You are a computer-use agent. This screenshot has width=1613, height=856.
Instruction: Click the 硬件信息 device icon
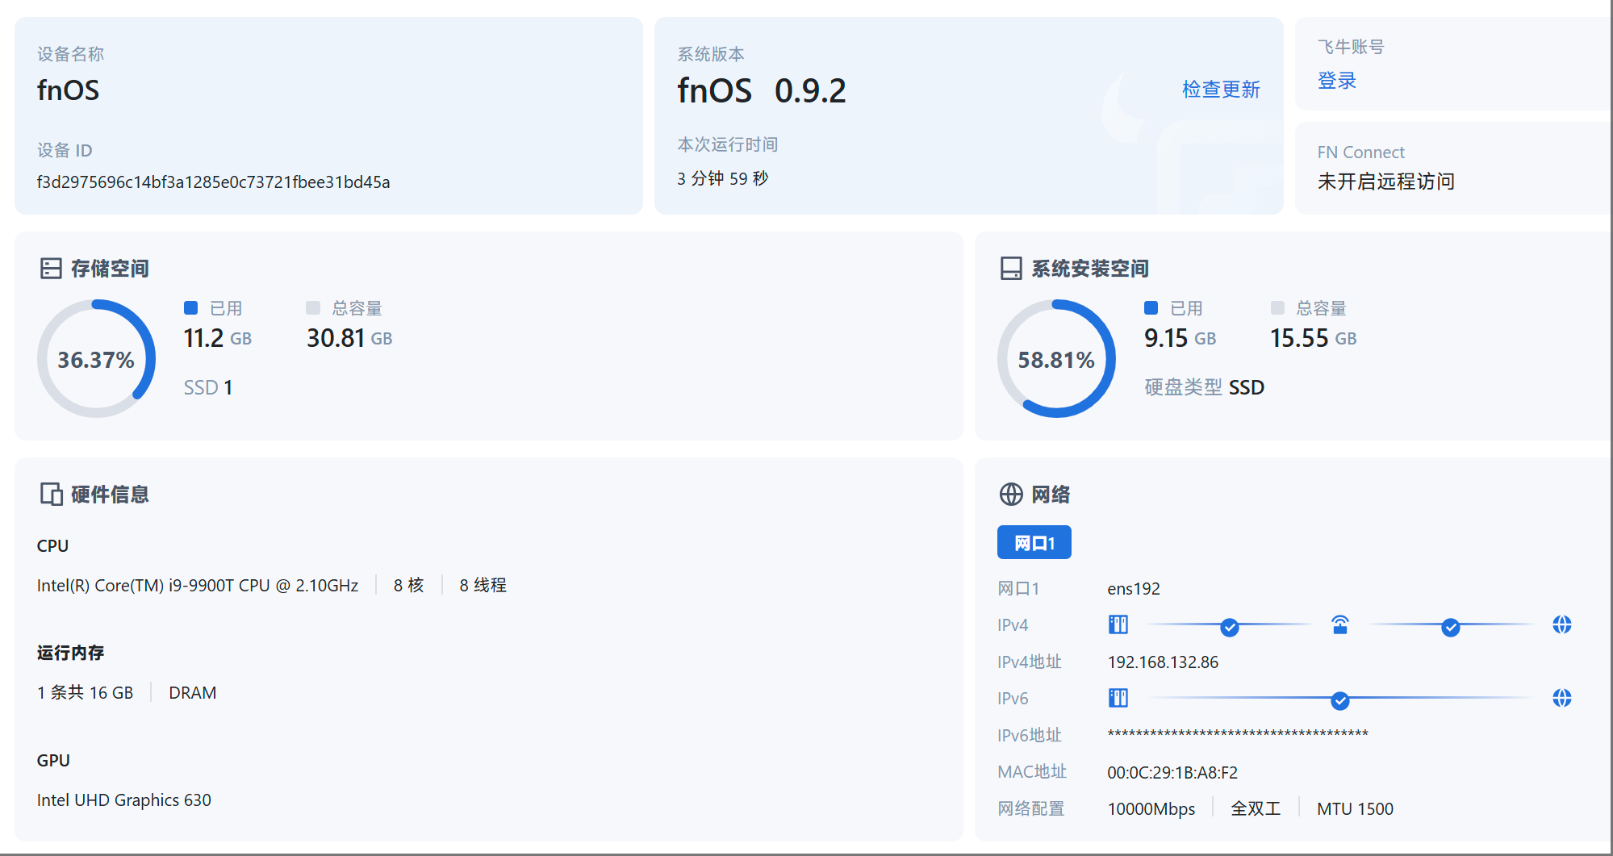tap(51, 494)
